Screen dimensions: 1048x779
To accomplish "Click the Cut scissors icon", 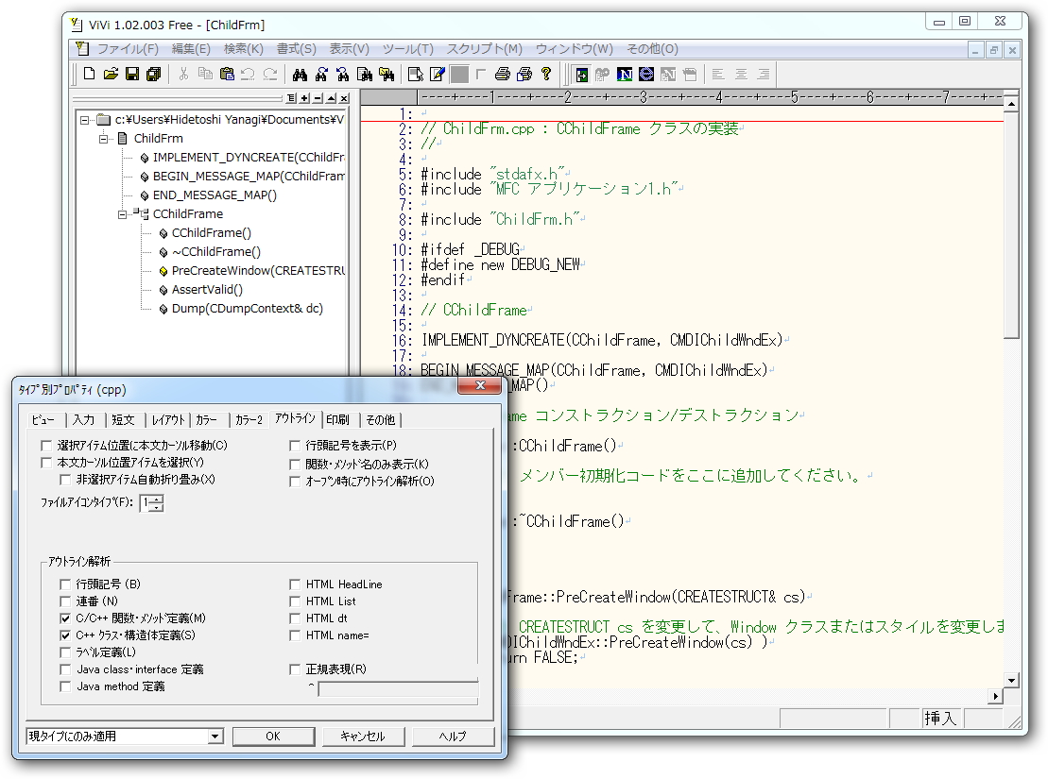I will 183,75.
